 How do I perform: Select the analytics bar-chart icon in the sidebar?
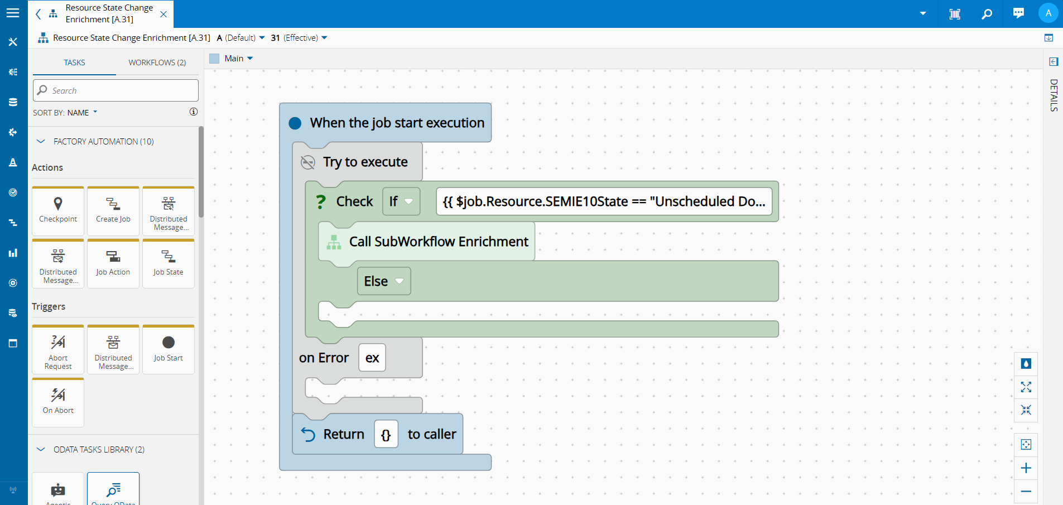point(13,252)
